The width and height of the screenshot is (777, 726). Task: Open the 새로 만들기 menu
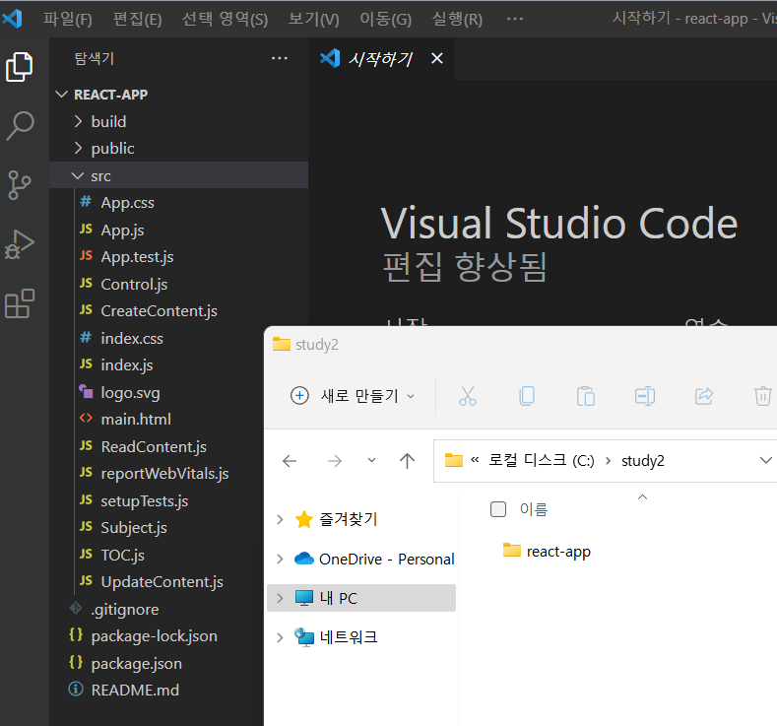pos(353,396)
